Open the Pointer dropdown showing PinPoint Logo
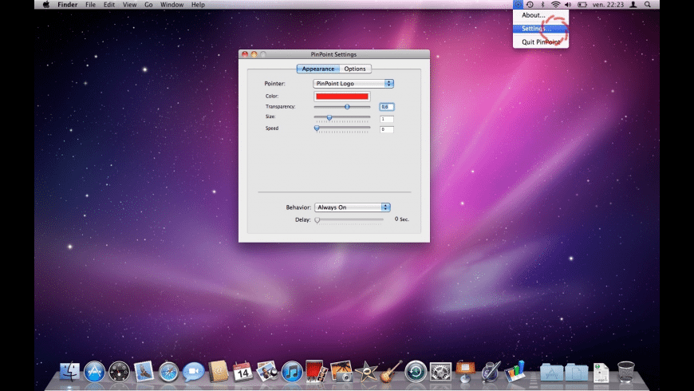Image resolution: width=694 pixels, height=391 pixels. (x=353, y=83)
